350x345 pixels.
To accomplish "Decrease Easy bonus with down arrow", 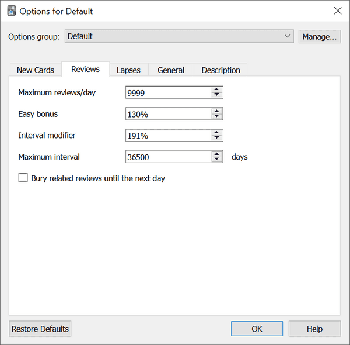I will click(x=216, y=117).
